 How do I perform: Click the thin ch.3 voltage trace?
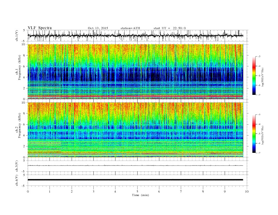click(x=135, y=165)
